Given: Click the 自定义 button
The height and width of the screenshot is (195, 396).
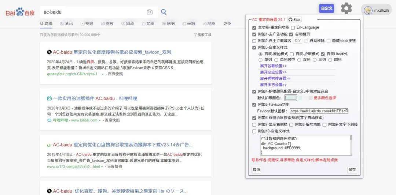Looking at the screenshot, I should pos(326,8).
